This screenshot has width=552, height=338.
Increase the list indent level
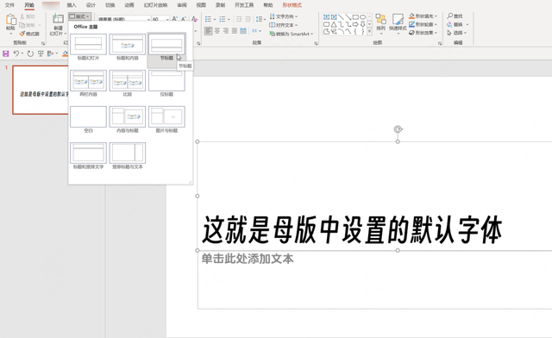pos(248,19)
